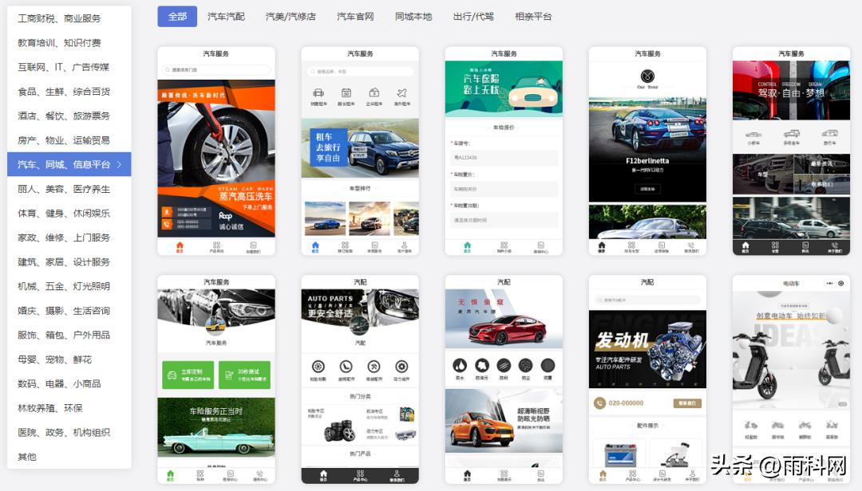The height and width of the screenshot is (491, 862).
Task: Open the 出行/代驾 tab
Action: [x=473, y=17]
